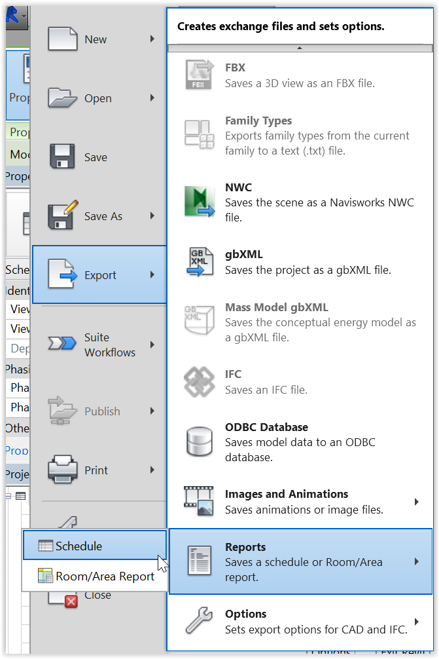This screenshot has height=659, width=439.
Task: Expand the Images and Animations submenu arrow
Action: [x=416, y=501]
